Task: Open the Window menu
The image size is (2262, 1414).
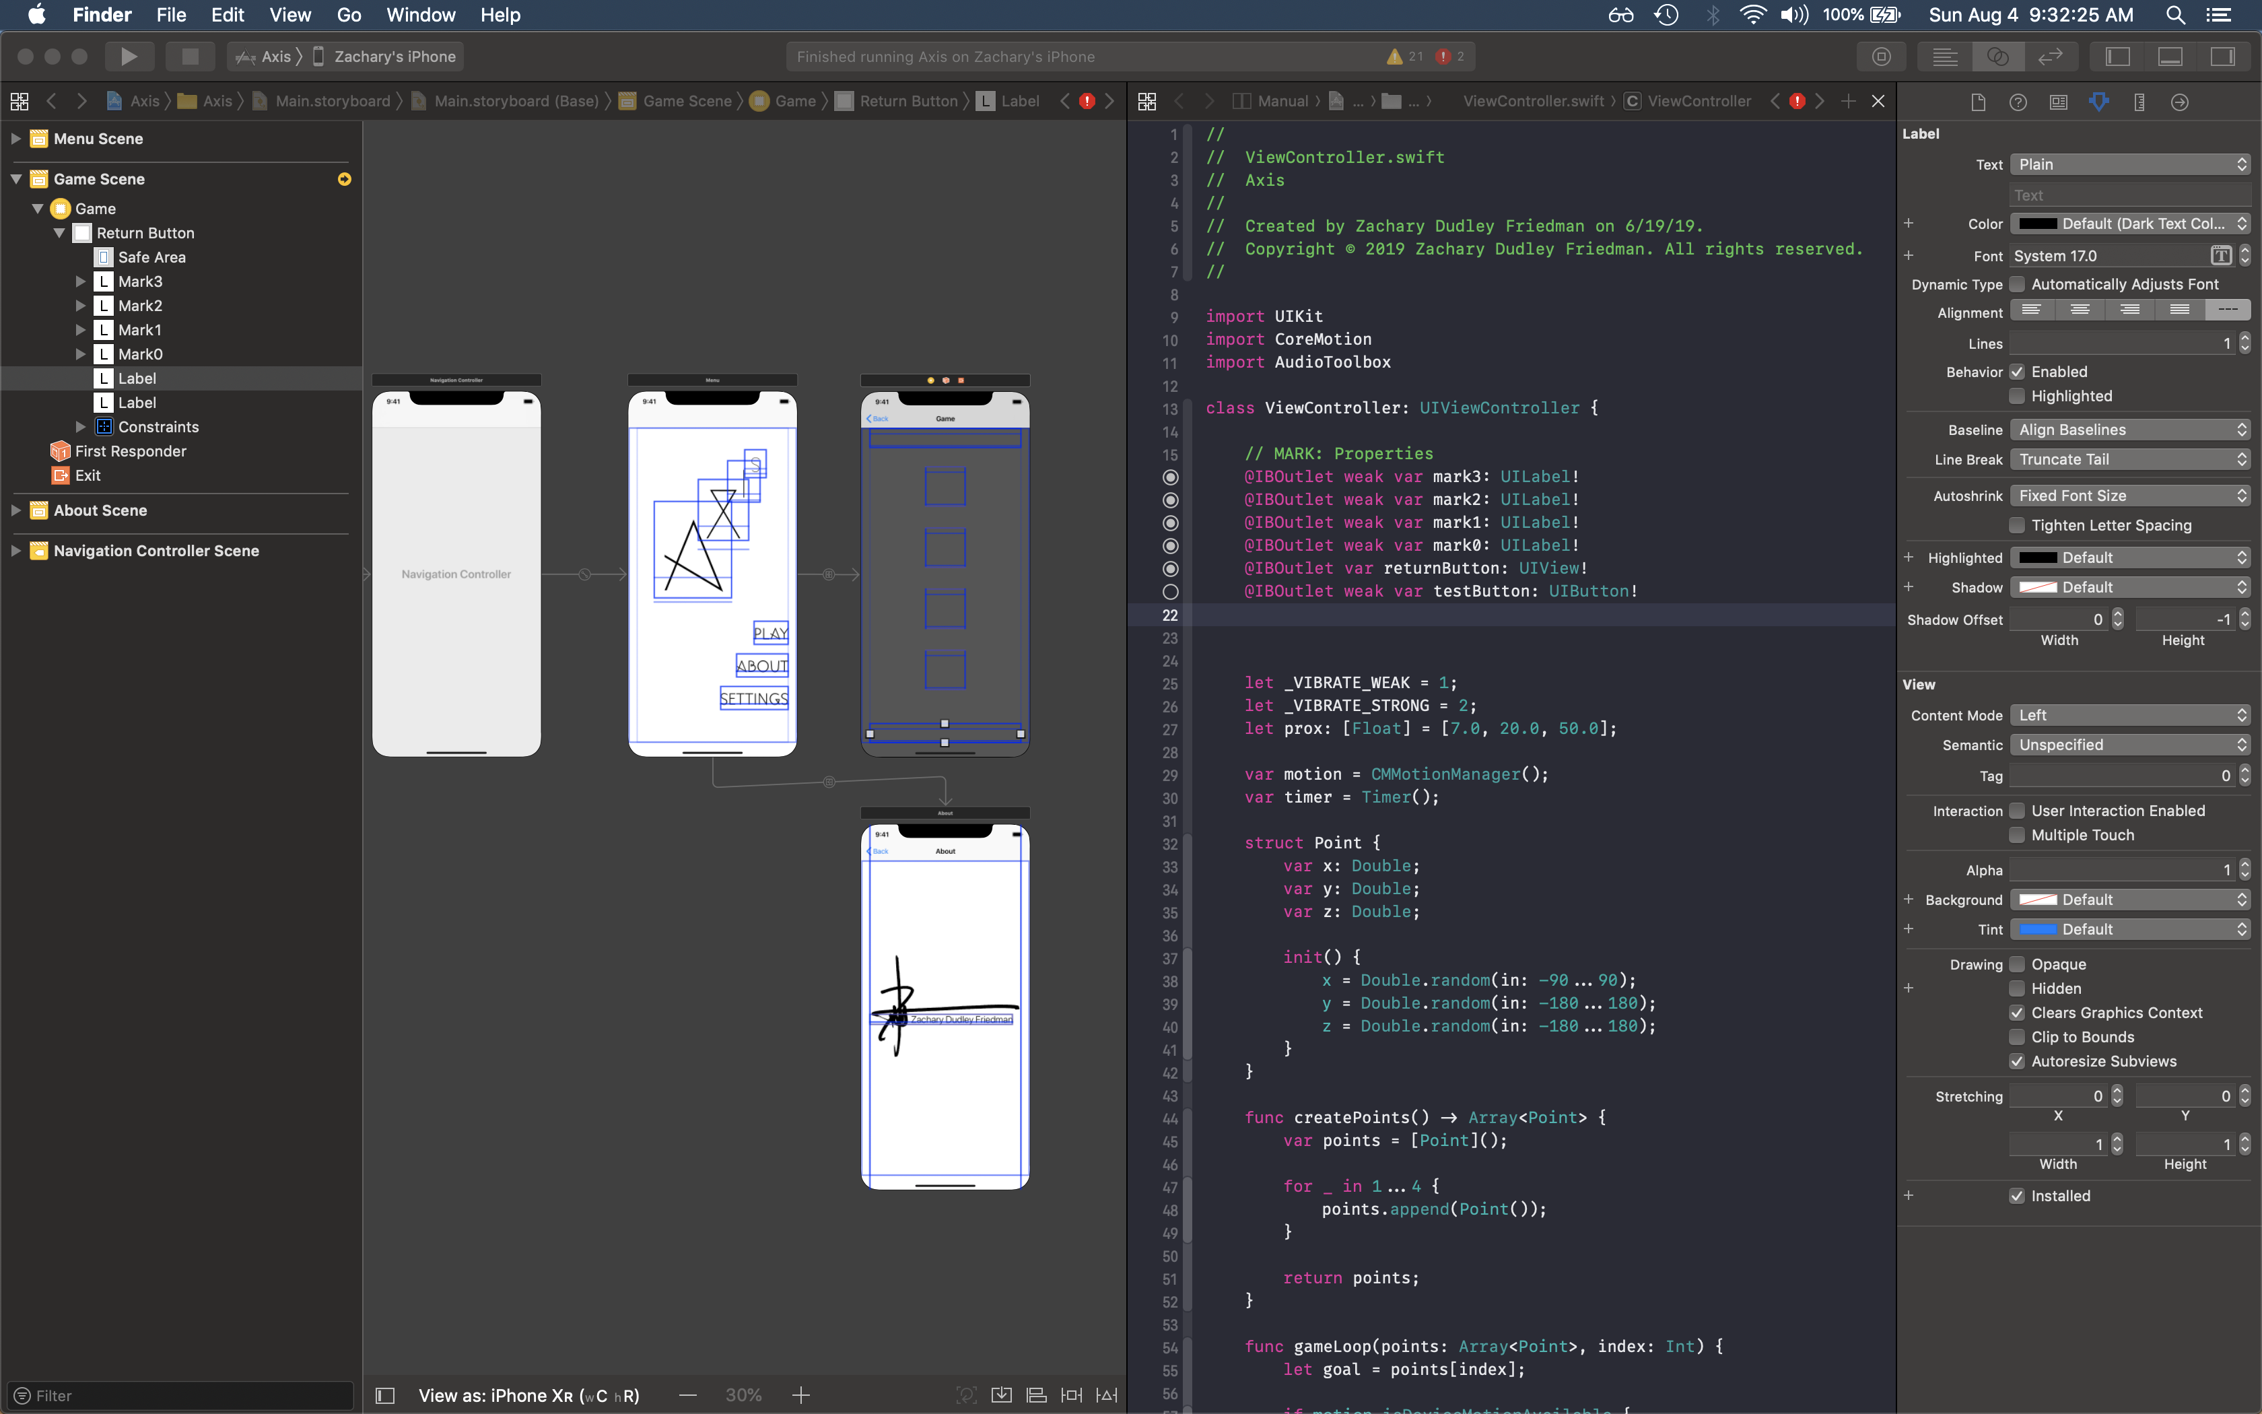Action: (x=421, y=15)
